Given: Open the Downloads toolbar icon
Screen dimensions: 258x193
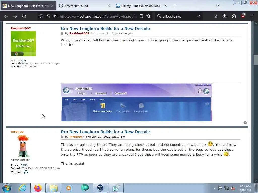Looking at the screenshot, I should click(x=224, y=16).
